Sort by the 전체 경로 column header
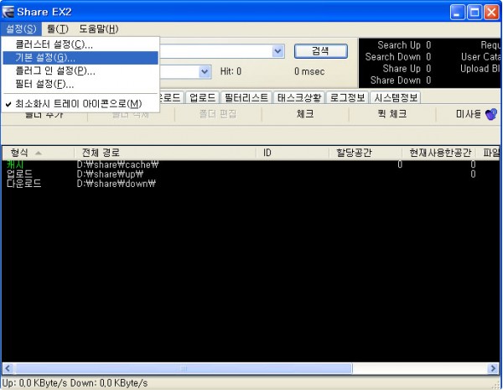 point(165,153)
